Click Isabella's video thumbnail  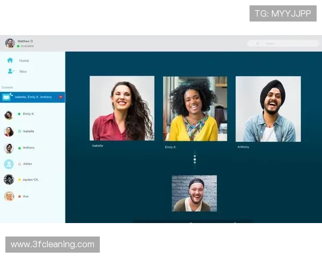pos(122,108)
